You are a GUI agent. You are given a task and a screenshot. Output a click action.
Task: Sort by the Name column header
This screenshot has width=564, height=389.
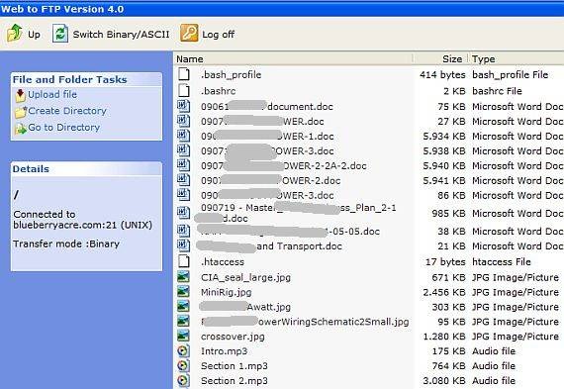coord(190,59)
